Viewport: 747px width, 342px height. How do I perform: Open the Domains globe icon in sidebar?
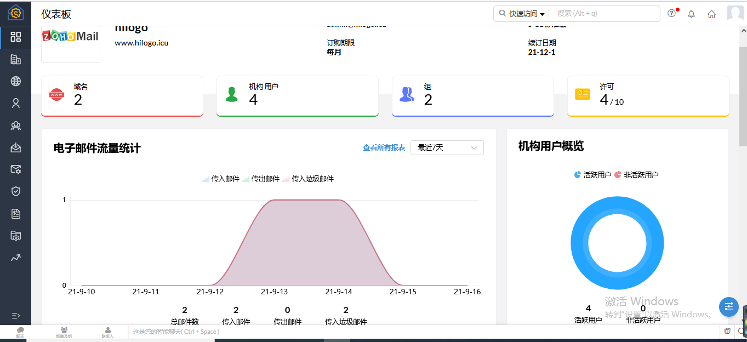pyautogui.click(x=15, y=81)
